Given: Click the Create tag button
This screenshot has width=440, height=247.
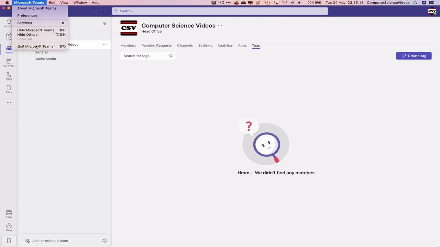Looking at the screenshot, I should (414, 56).
